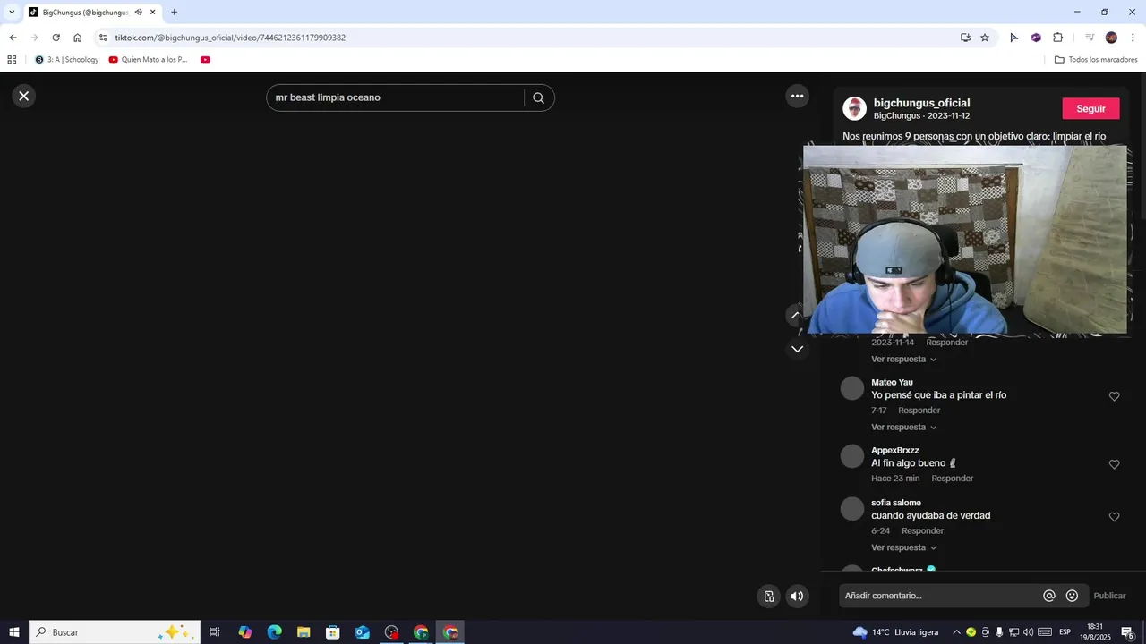This screenshot has height=644, width=1146.
Task: Go to the browser home page
Action: pos(77,38)
